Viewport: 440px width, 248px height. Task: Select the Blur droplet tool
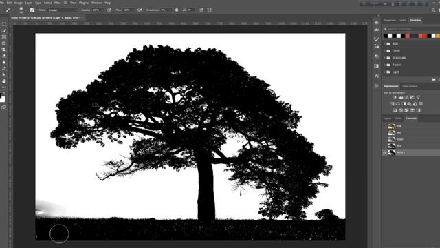tap(4, 62)
